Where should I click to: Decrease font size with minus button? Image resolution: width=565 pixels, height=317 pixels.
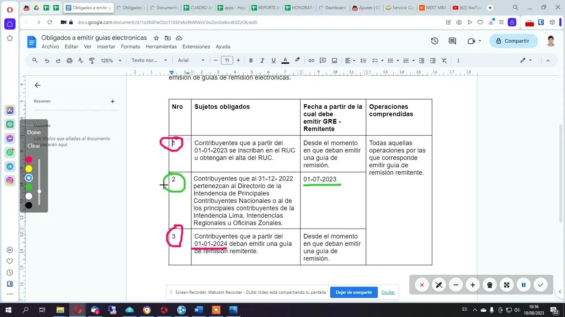click(215, 60)
